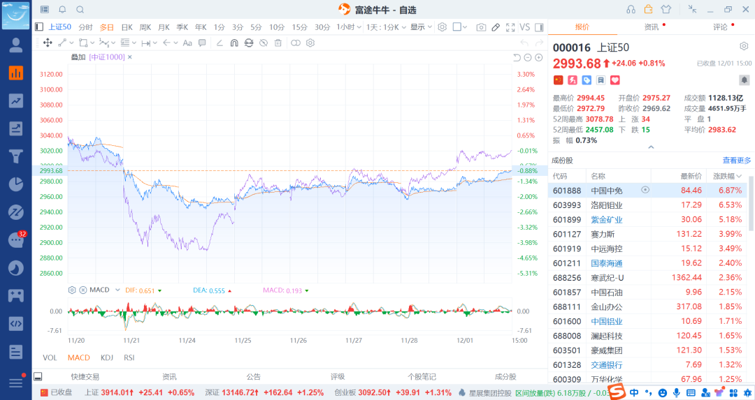This screenshot has width=755, height=400.
Task: Open VS compare tool
Action: (525, 27)
